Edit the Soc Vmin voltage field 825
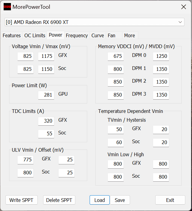The image size is (192, 211). (x=26, y=69)
